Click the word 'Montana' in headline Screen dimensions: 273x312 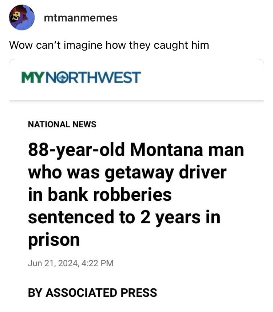(166, 150)
